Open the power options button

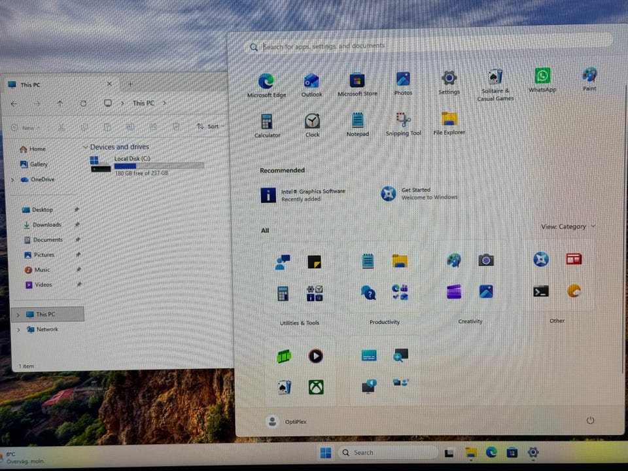click(x=590, y=420)
